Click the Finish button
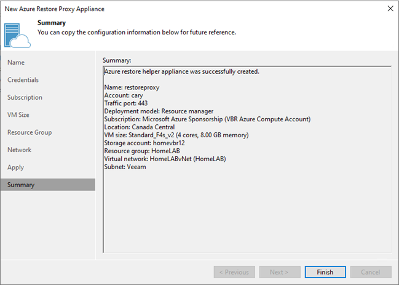 click(x=325, y=272)
